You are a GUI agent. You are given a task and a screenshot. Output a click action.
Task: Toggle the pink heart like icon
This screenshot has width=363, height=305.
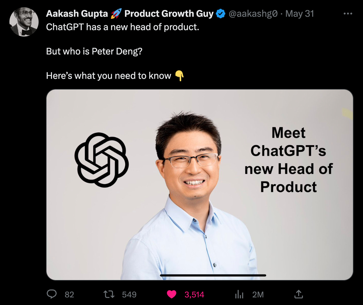click(171, 294)
